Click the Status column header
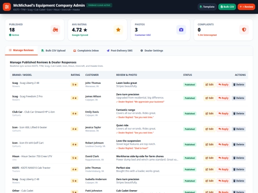 pyautogui.click(x=188, y=75)
